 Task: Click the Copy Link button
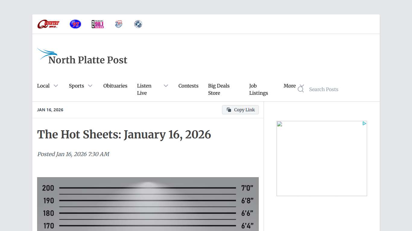click(240, 109)
